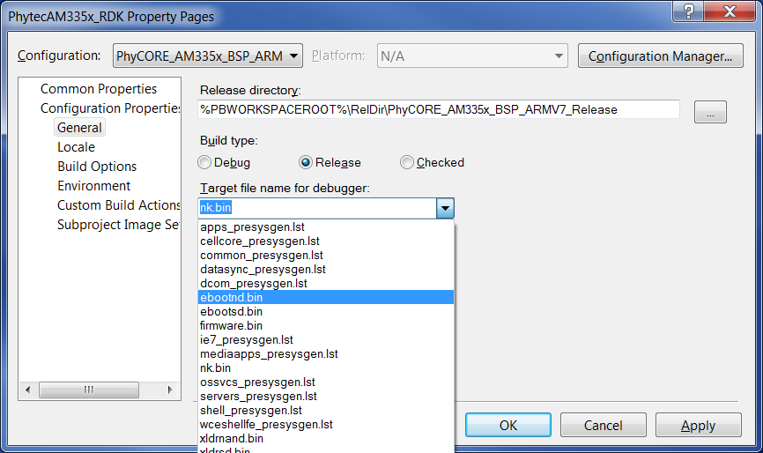Image resolution: width=763 pixels, height=453 pixels.
Task: Choose nk.bin in the dropdown list
Action: tap(326, 368)
